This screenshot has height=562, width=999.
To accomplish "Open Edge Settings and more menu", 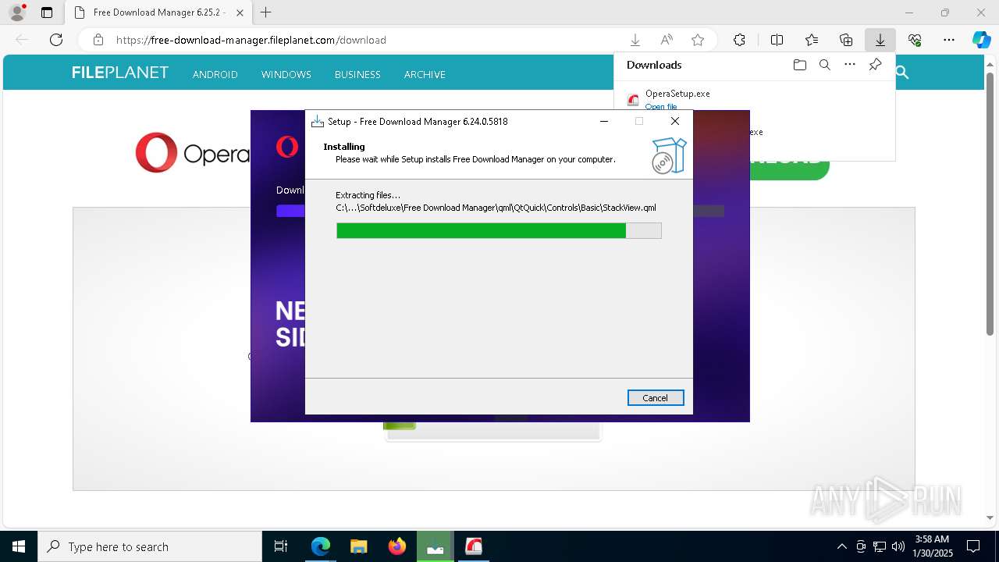I will [949, 40].
